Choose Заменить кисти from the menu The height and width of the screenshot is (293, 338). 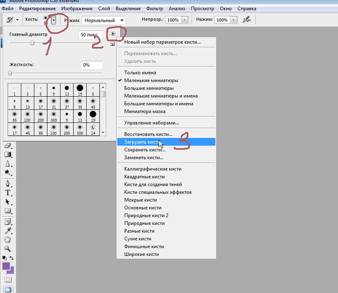[x=166, y=157]
